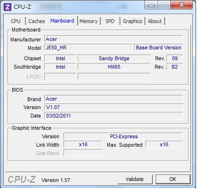
Task: Click the Validate button
Action: 135,179
